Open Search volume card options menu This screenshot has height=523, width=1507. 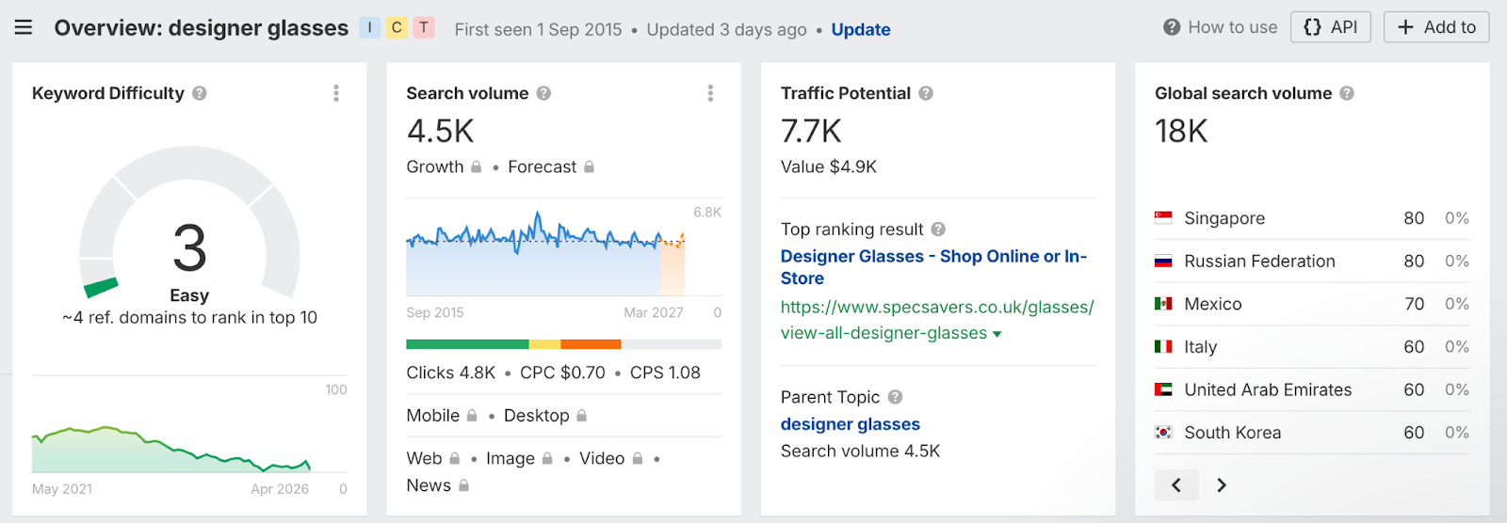710,93
